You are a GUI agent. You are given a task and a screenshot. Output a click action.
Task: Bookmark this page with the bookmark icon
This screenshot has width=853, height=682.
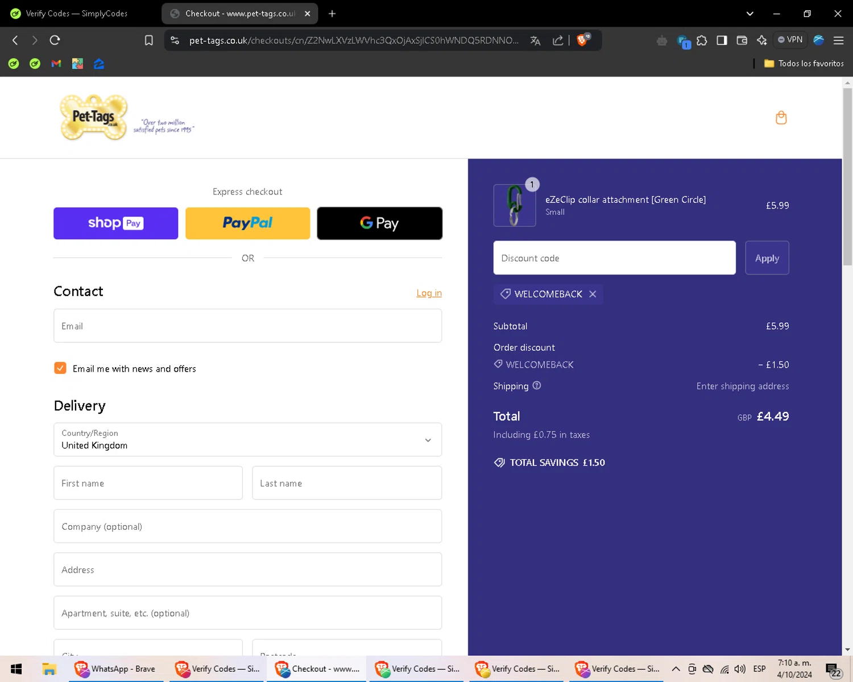[149, 40]
